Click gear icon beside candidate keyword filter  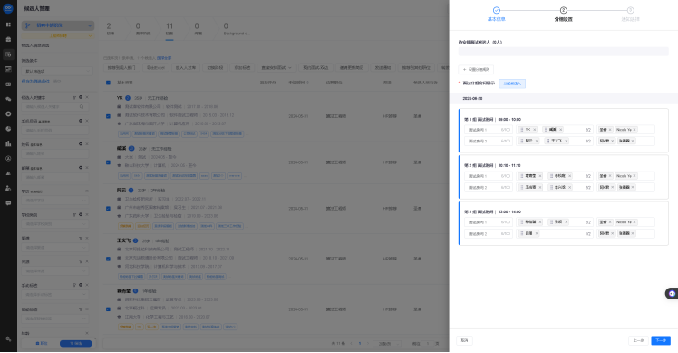(x=81, y=97)
